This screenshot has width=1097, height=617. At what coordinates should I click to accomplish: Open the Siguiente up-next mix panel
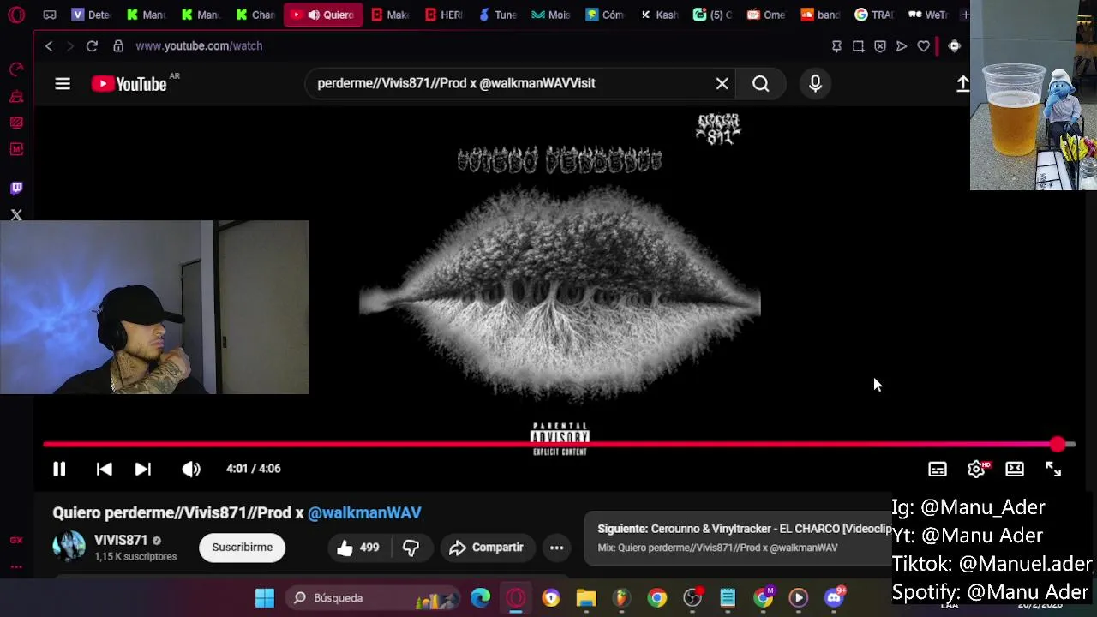click(x=739, y=538)
